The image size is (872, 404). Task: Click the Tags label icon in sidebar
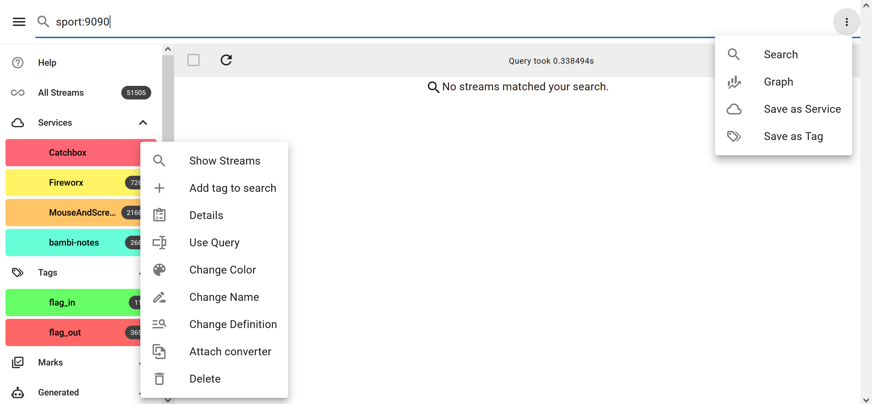pyautogui.click(x=17, y=272)
